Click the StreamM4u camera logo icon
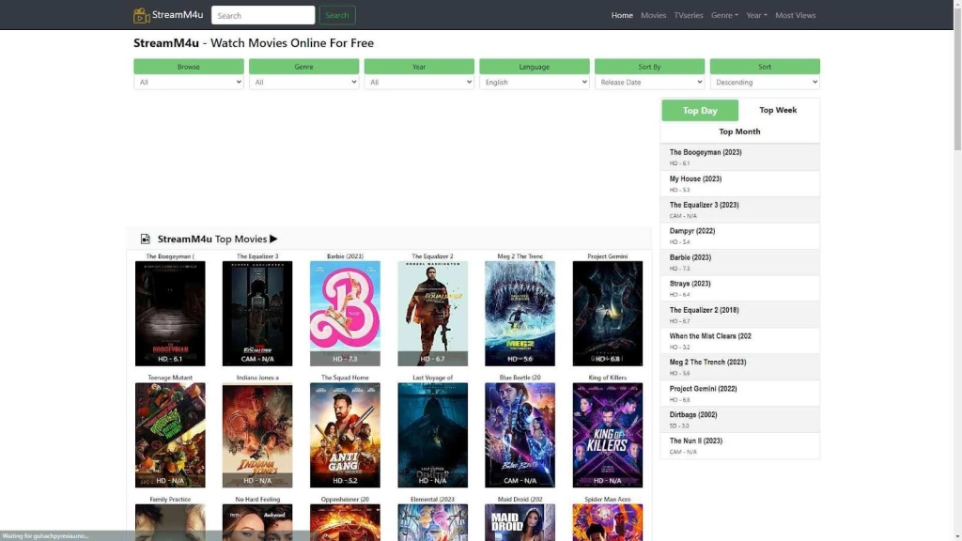Viewport: 962px width, 541px height. (142, 15)
